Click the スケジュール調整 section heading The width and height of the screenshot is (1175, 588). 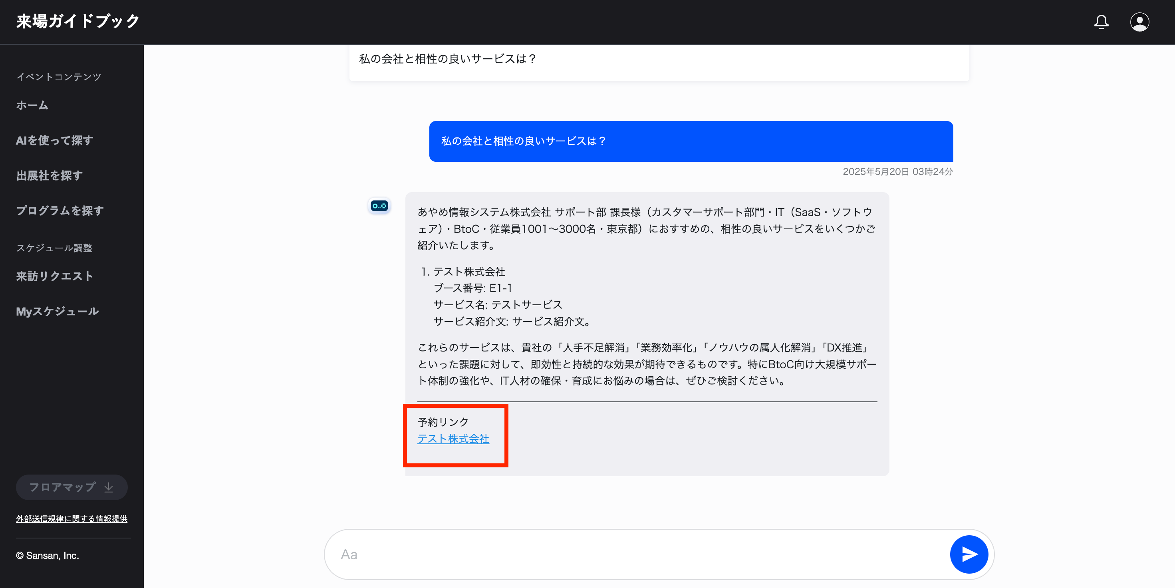pyautogui.click(x=54, y=248)
